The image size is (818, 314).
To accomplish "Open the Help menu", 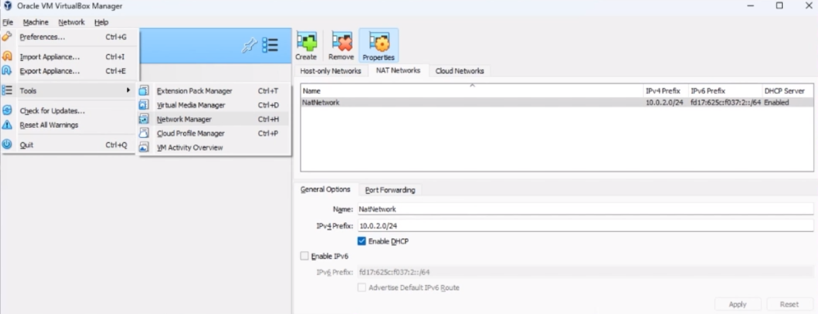I will [x=102, y=22].
